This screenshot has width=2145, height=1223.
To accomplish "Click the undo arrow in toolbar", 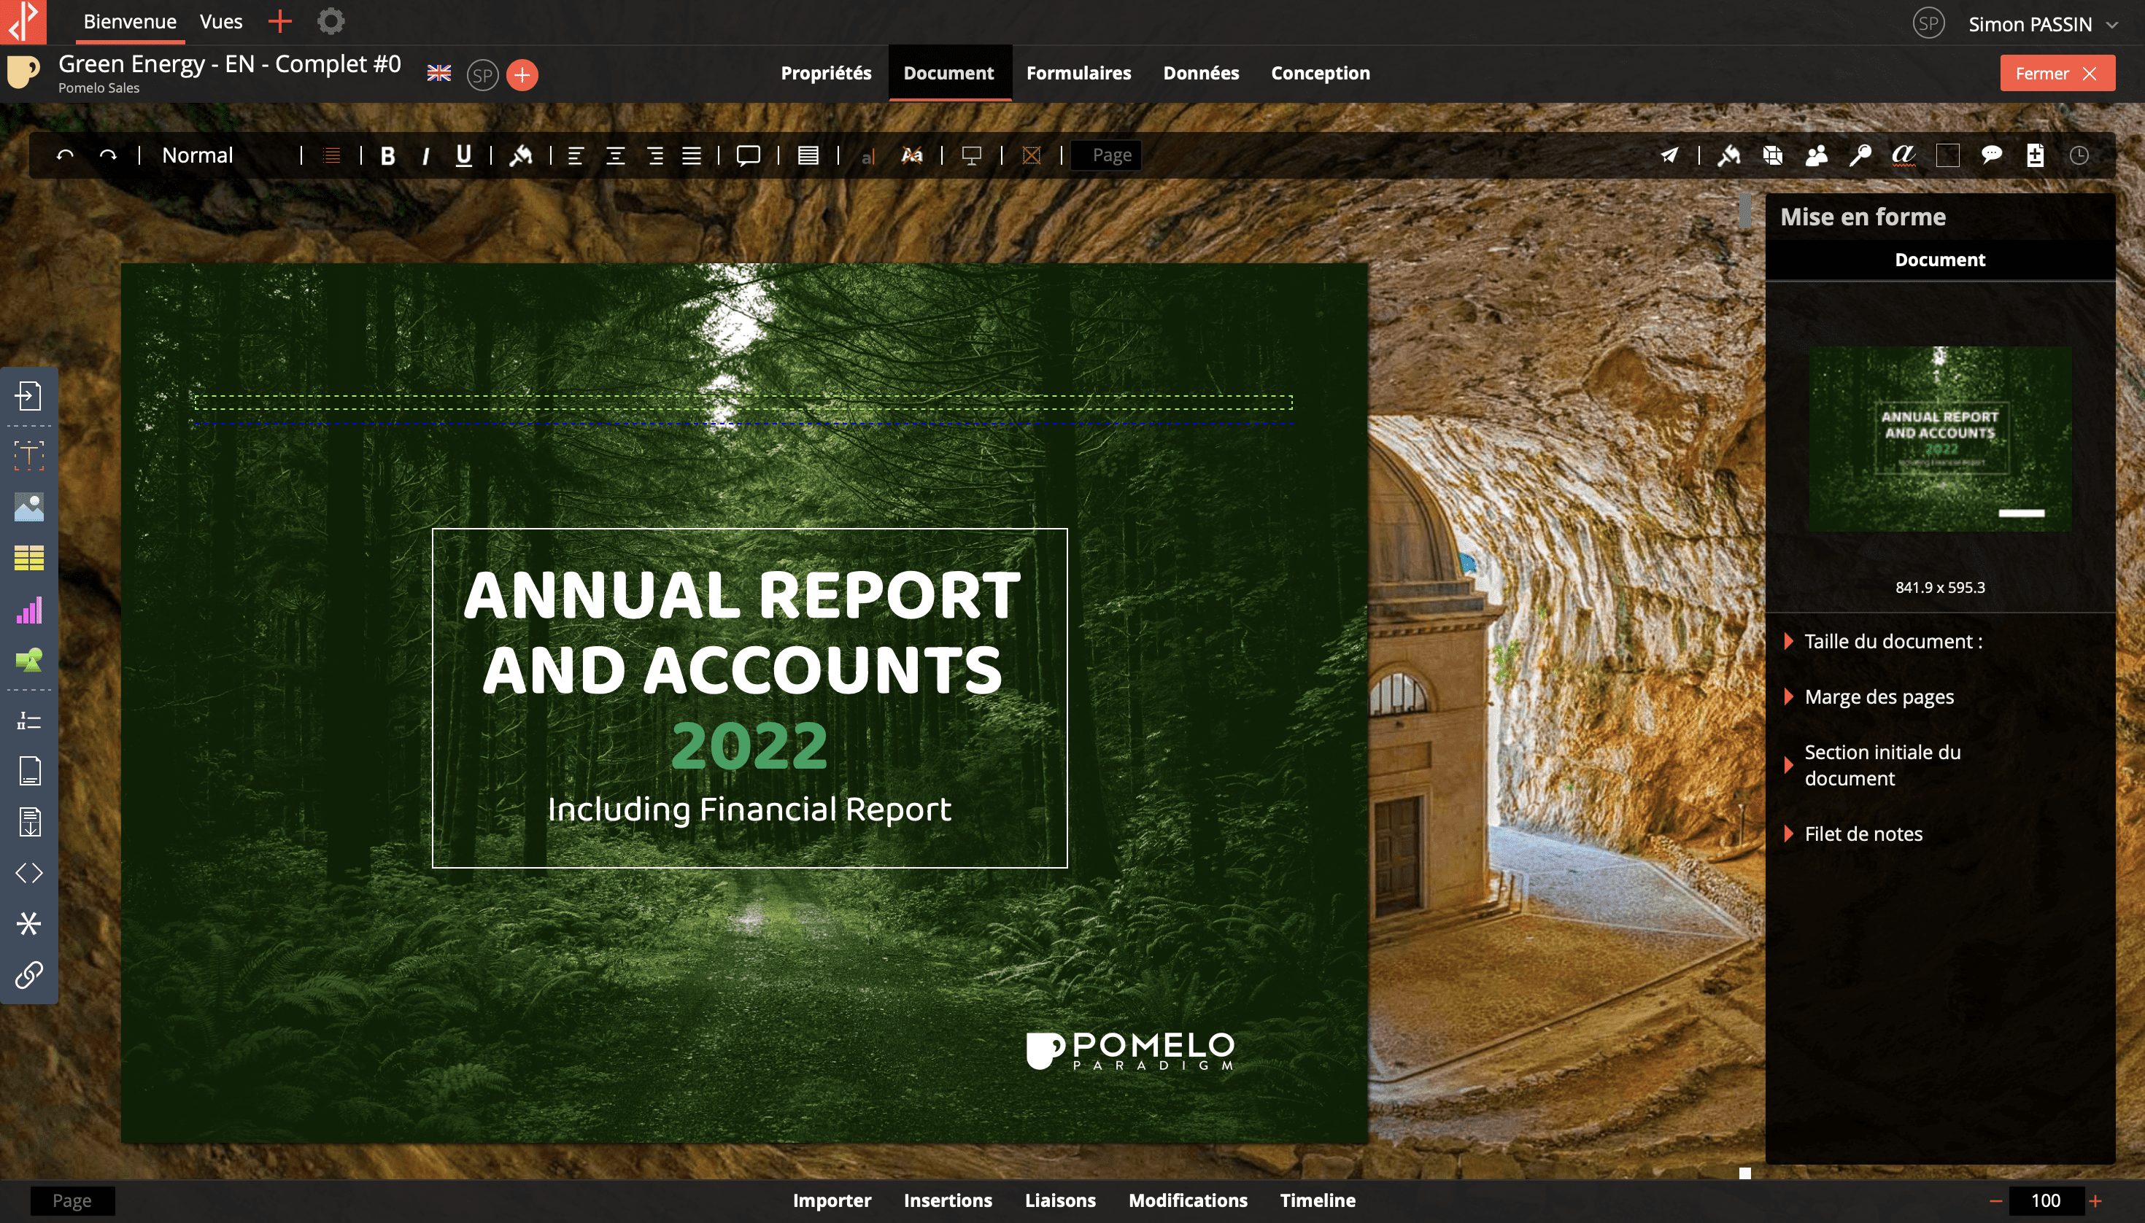I will 65,155.
